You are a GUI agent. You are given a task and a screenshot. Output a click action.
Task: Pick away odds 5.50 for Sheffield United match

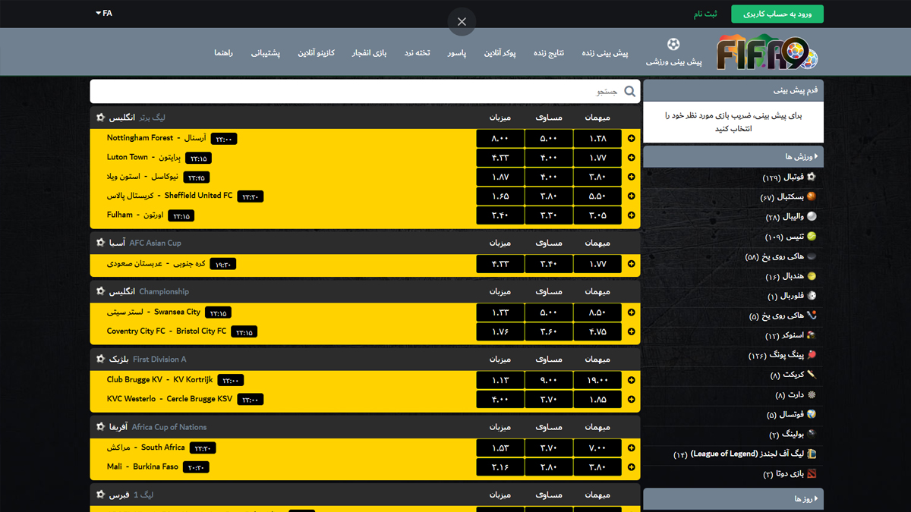click(597, 196)
